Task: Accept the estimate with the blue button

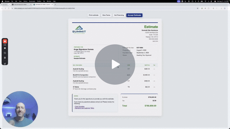Action: 134,15
